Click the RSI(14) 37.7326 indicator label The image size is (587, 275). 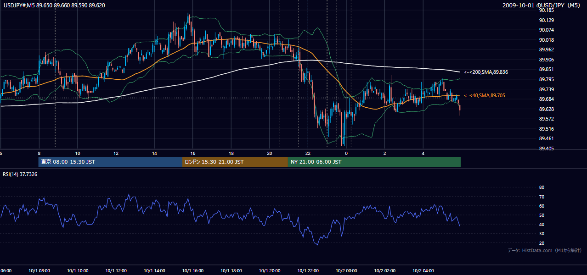(x=20, y=174)
